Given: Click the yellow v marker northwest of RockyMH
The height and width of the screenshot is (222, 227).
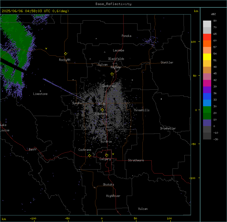Looking at the screenshot, I should 46,49.
